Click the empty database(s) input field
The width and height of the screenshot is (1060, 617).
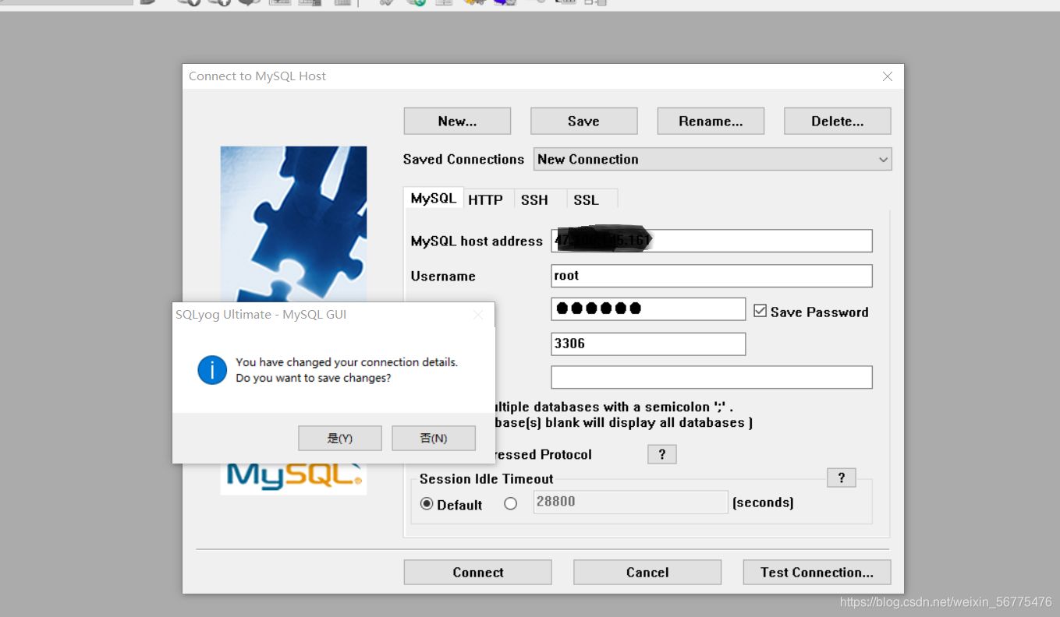tap(711, 377)
